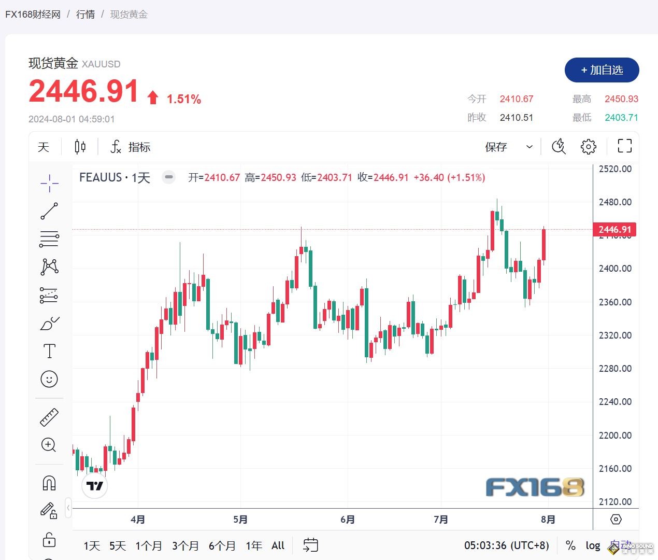Screen dimensions: 658x560
Task: Toggle stay in drawing mode
Action: [49, 511]
